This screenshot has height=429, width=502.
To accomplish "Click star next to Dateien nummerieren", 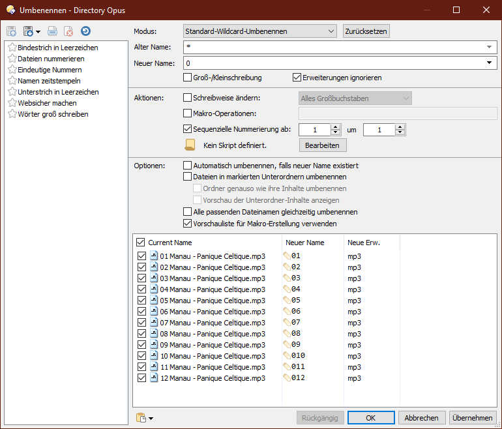I will (12, 59).
